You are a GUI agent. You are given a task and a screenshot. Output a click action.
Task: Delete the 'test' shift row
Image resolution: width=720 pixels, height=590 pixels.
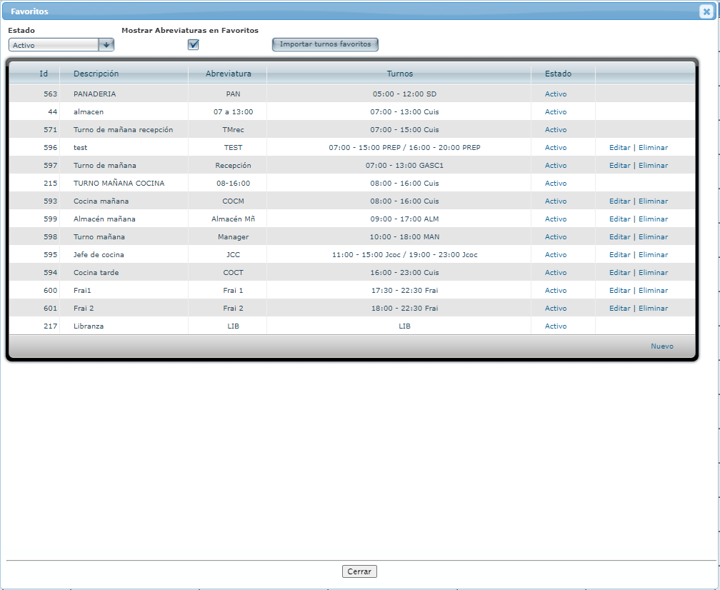coord(653,148)
